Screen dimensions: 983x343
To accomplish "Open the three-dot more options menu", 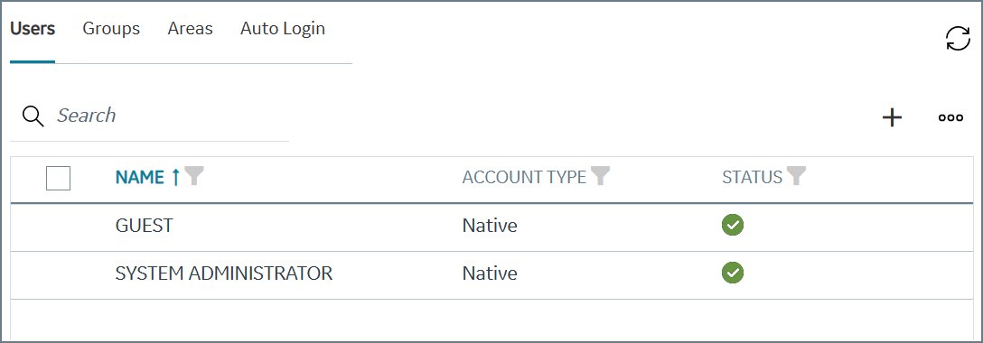I will click(x=950, y=117).
